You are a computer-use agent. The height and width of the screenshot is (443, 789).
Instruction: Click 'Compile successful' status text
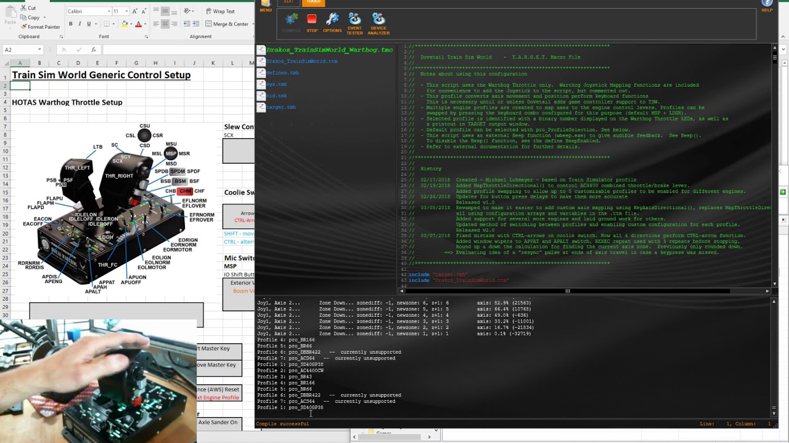[283, 424]
